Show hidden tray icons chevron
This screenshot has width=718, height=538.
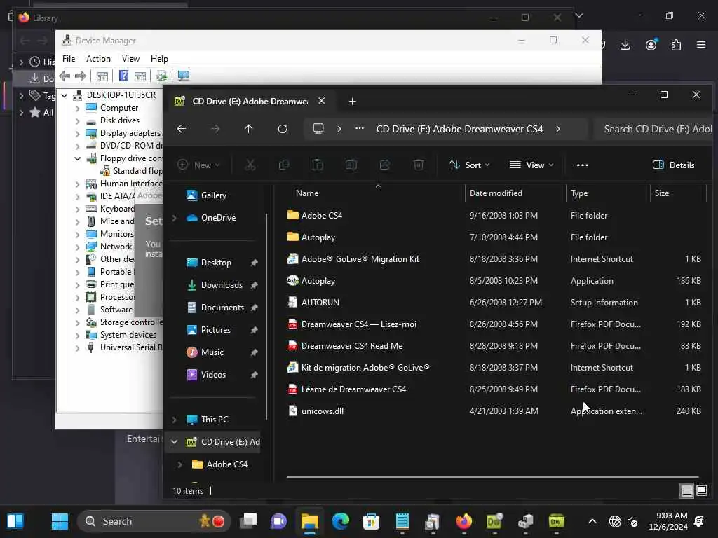pos(592,521)
